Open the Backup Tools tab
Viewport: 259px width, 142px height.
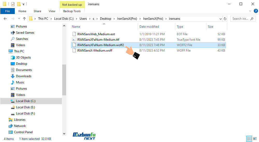pyautogui.click(x=72, y=11)
